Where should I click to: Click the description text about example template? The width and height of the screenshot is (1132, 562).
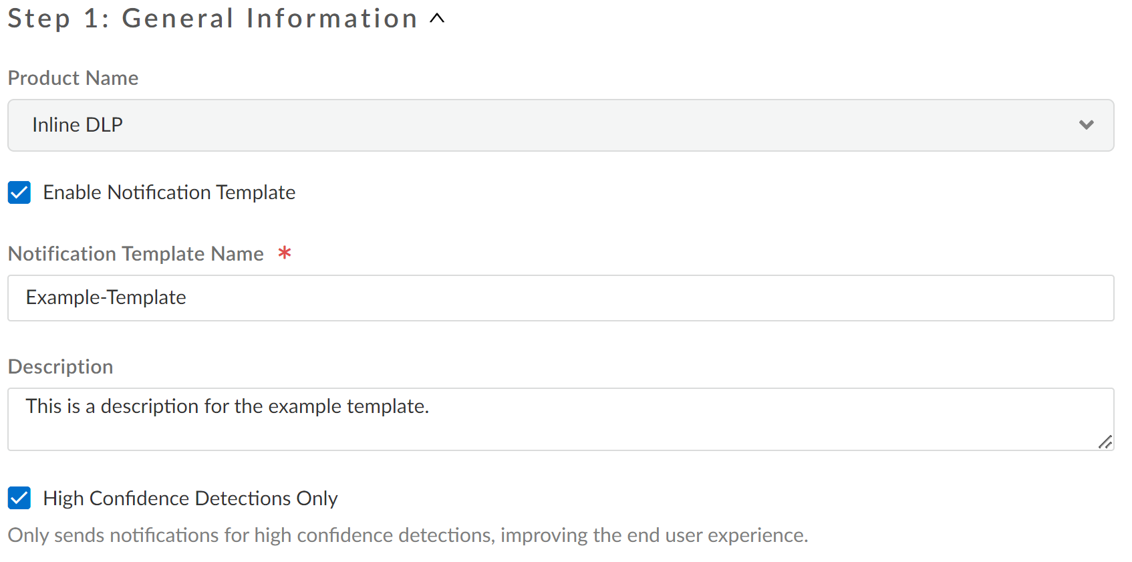click(227, 406)
